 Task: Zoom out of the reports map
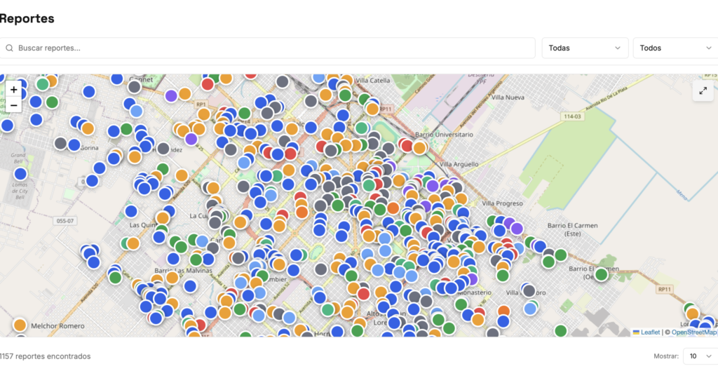[13, 105]
